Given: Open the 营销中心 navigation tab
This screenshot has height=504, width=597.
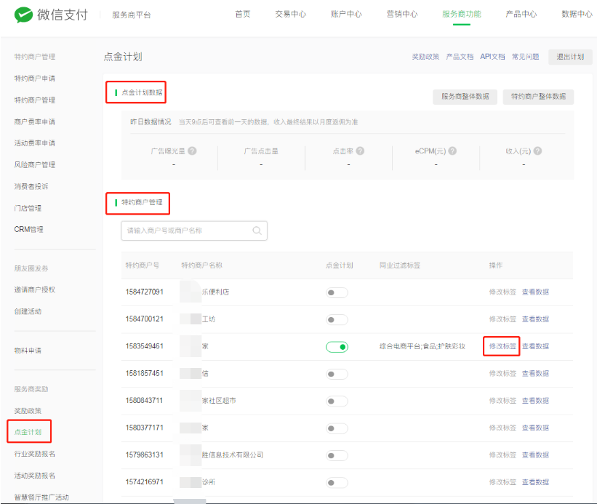Looking at the screenshot, I should pyautogui.click(x=402, y=14).
